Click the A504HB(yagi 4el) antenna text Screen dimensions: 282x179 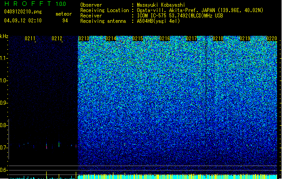[x=158, y=21]
